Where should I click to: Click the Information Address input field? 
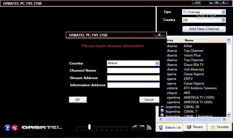click(133, 85)
